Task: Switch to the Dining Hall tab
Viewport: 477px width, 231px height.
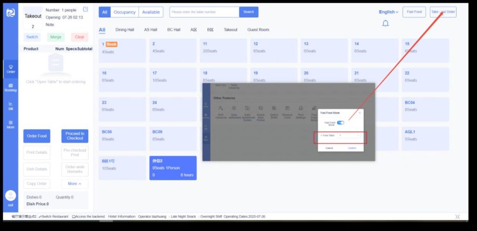Action: point(124,30)
